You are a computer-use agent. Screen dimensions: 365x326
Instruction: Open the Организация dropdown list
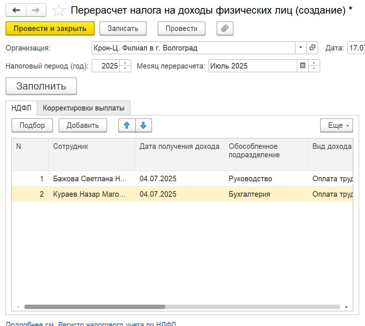pyautogui.click(x=301, y=48)
